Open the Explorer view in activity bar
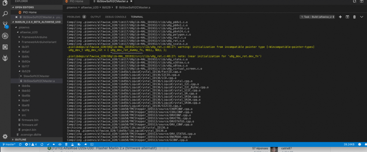 coord(5,2)
